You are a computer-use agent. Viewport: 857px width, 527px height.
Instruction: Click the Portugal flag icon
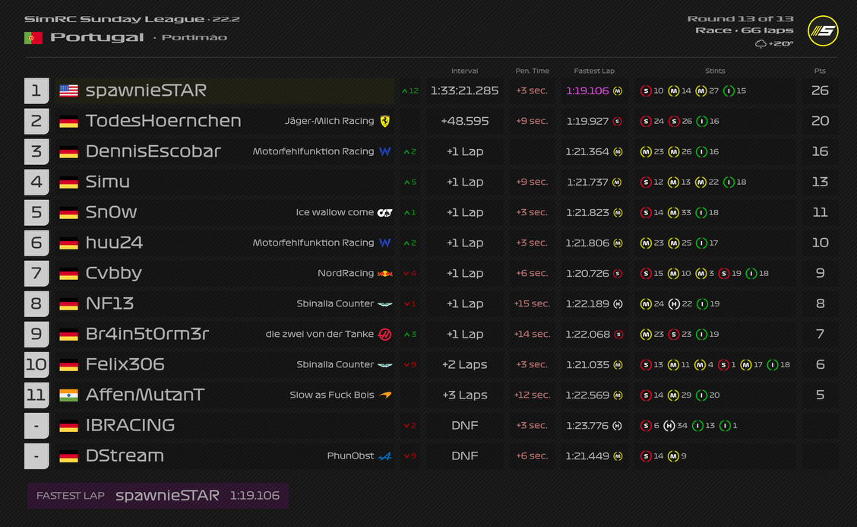coord(33,38)
